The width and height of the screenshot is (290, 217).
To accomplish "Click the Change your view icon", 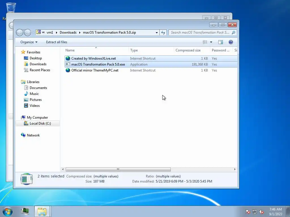I will click(205, 42).
